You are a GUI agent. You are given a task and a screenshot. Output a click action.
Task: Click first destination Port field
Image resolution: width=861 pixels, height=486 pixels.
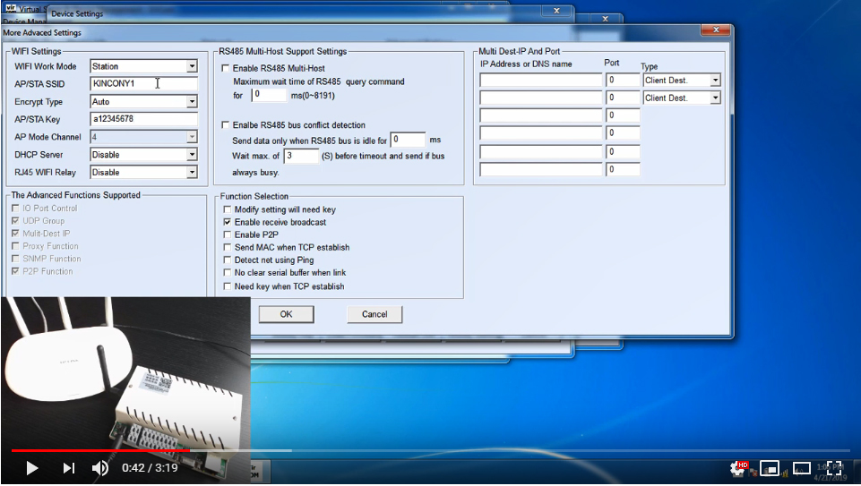coord(623,80)
